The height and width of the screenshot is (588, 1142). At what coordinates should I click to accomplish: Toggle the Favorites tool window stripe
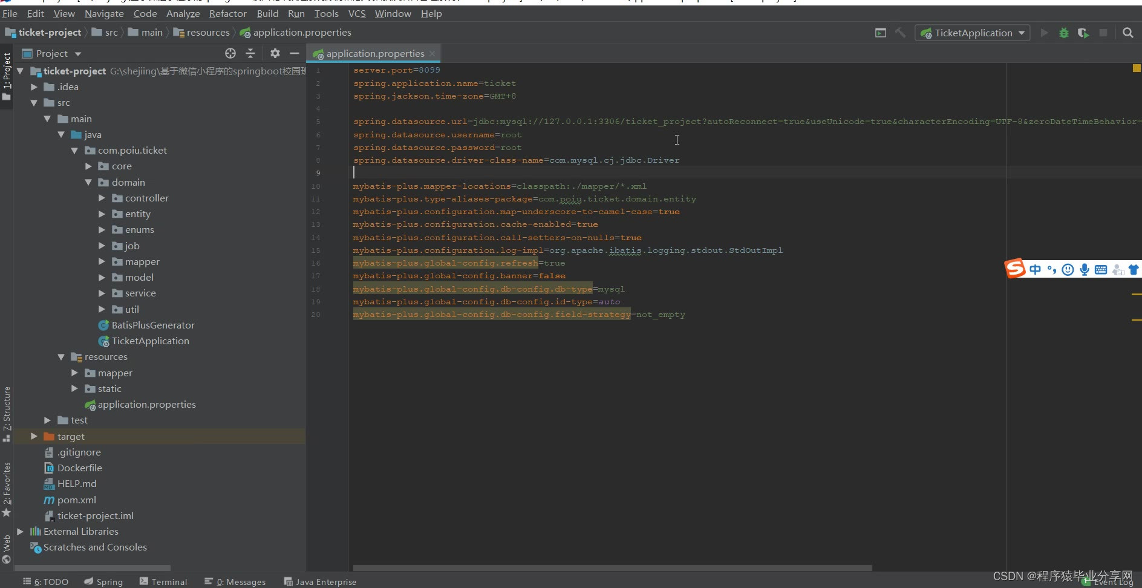pos(7,489)
